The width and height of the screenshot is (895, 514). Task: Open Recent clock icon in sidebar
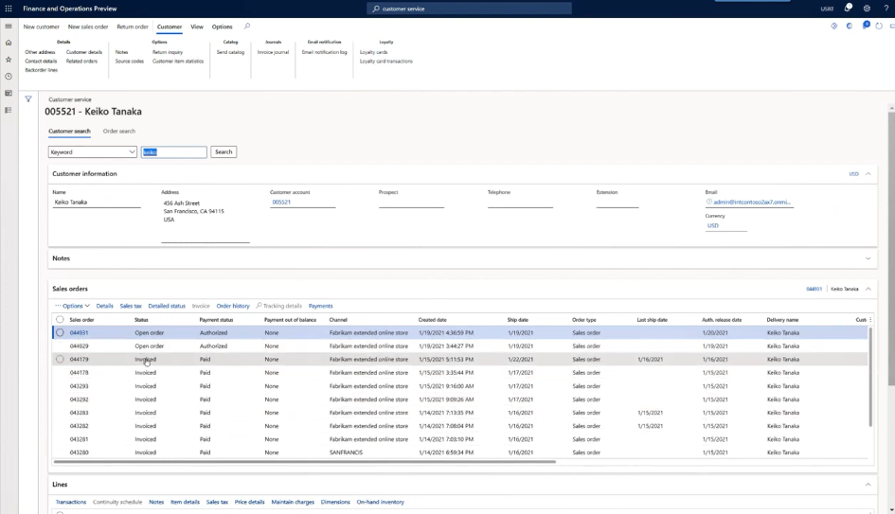[x=9, y=76]
